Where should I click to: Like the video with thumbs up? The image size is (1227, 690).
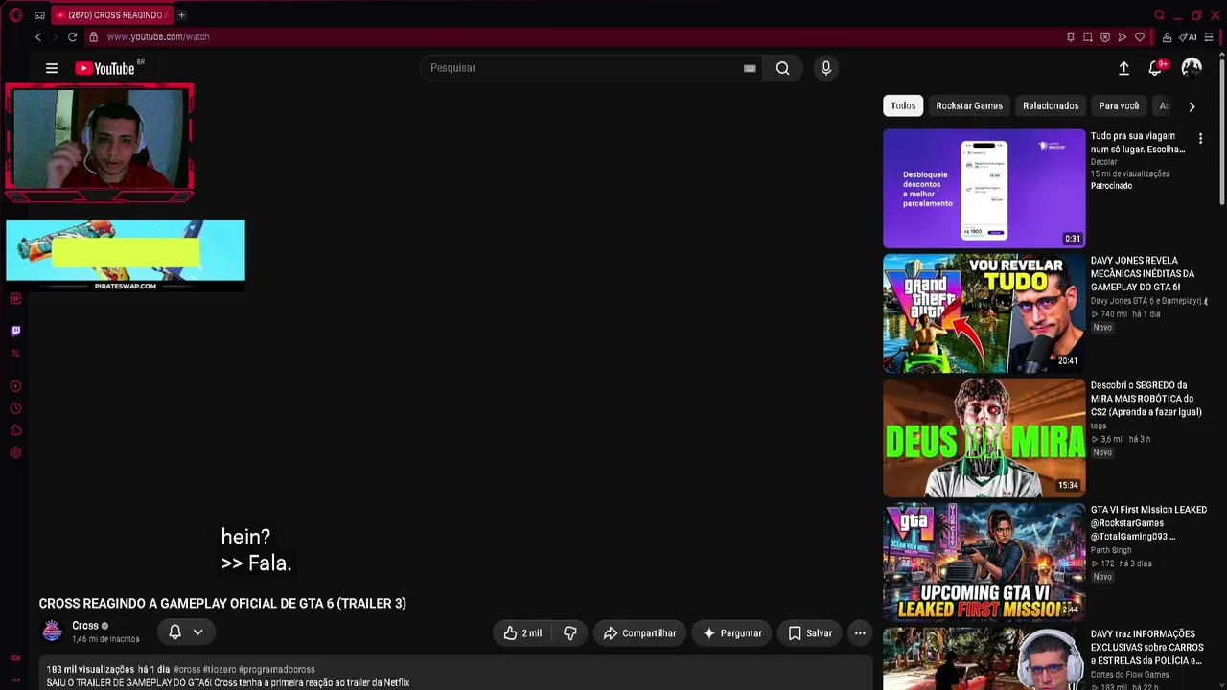(523, 633)
